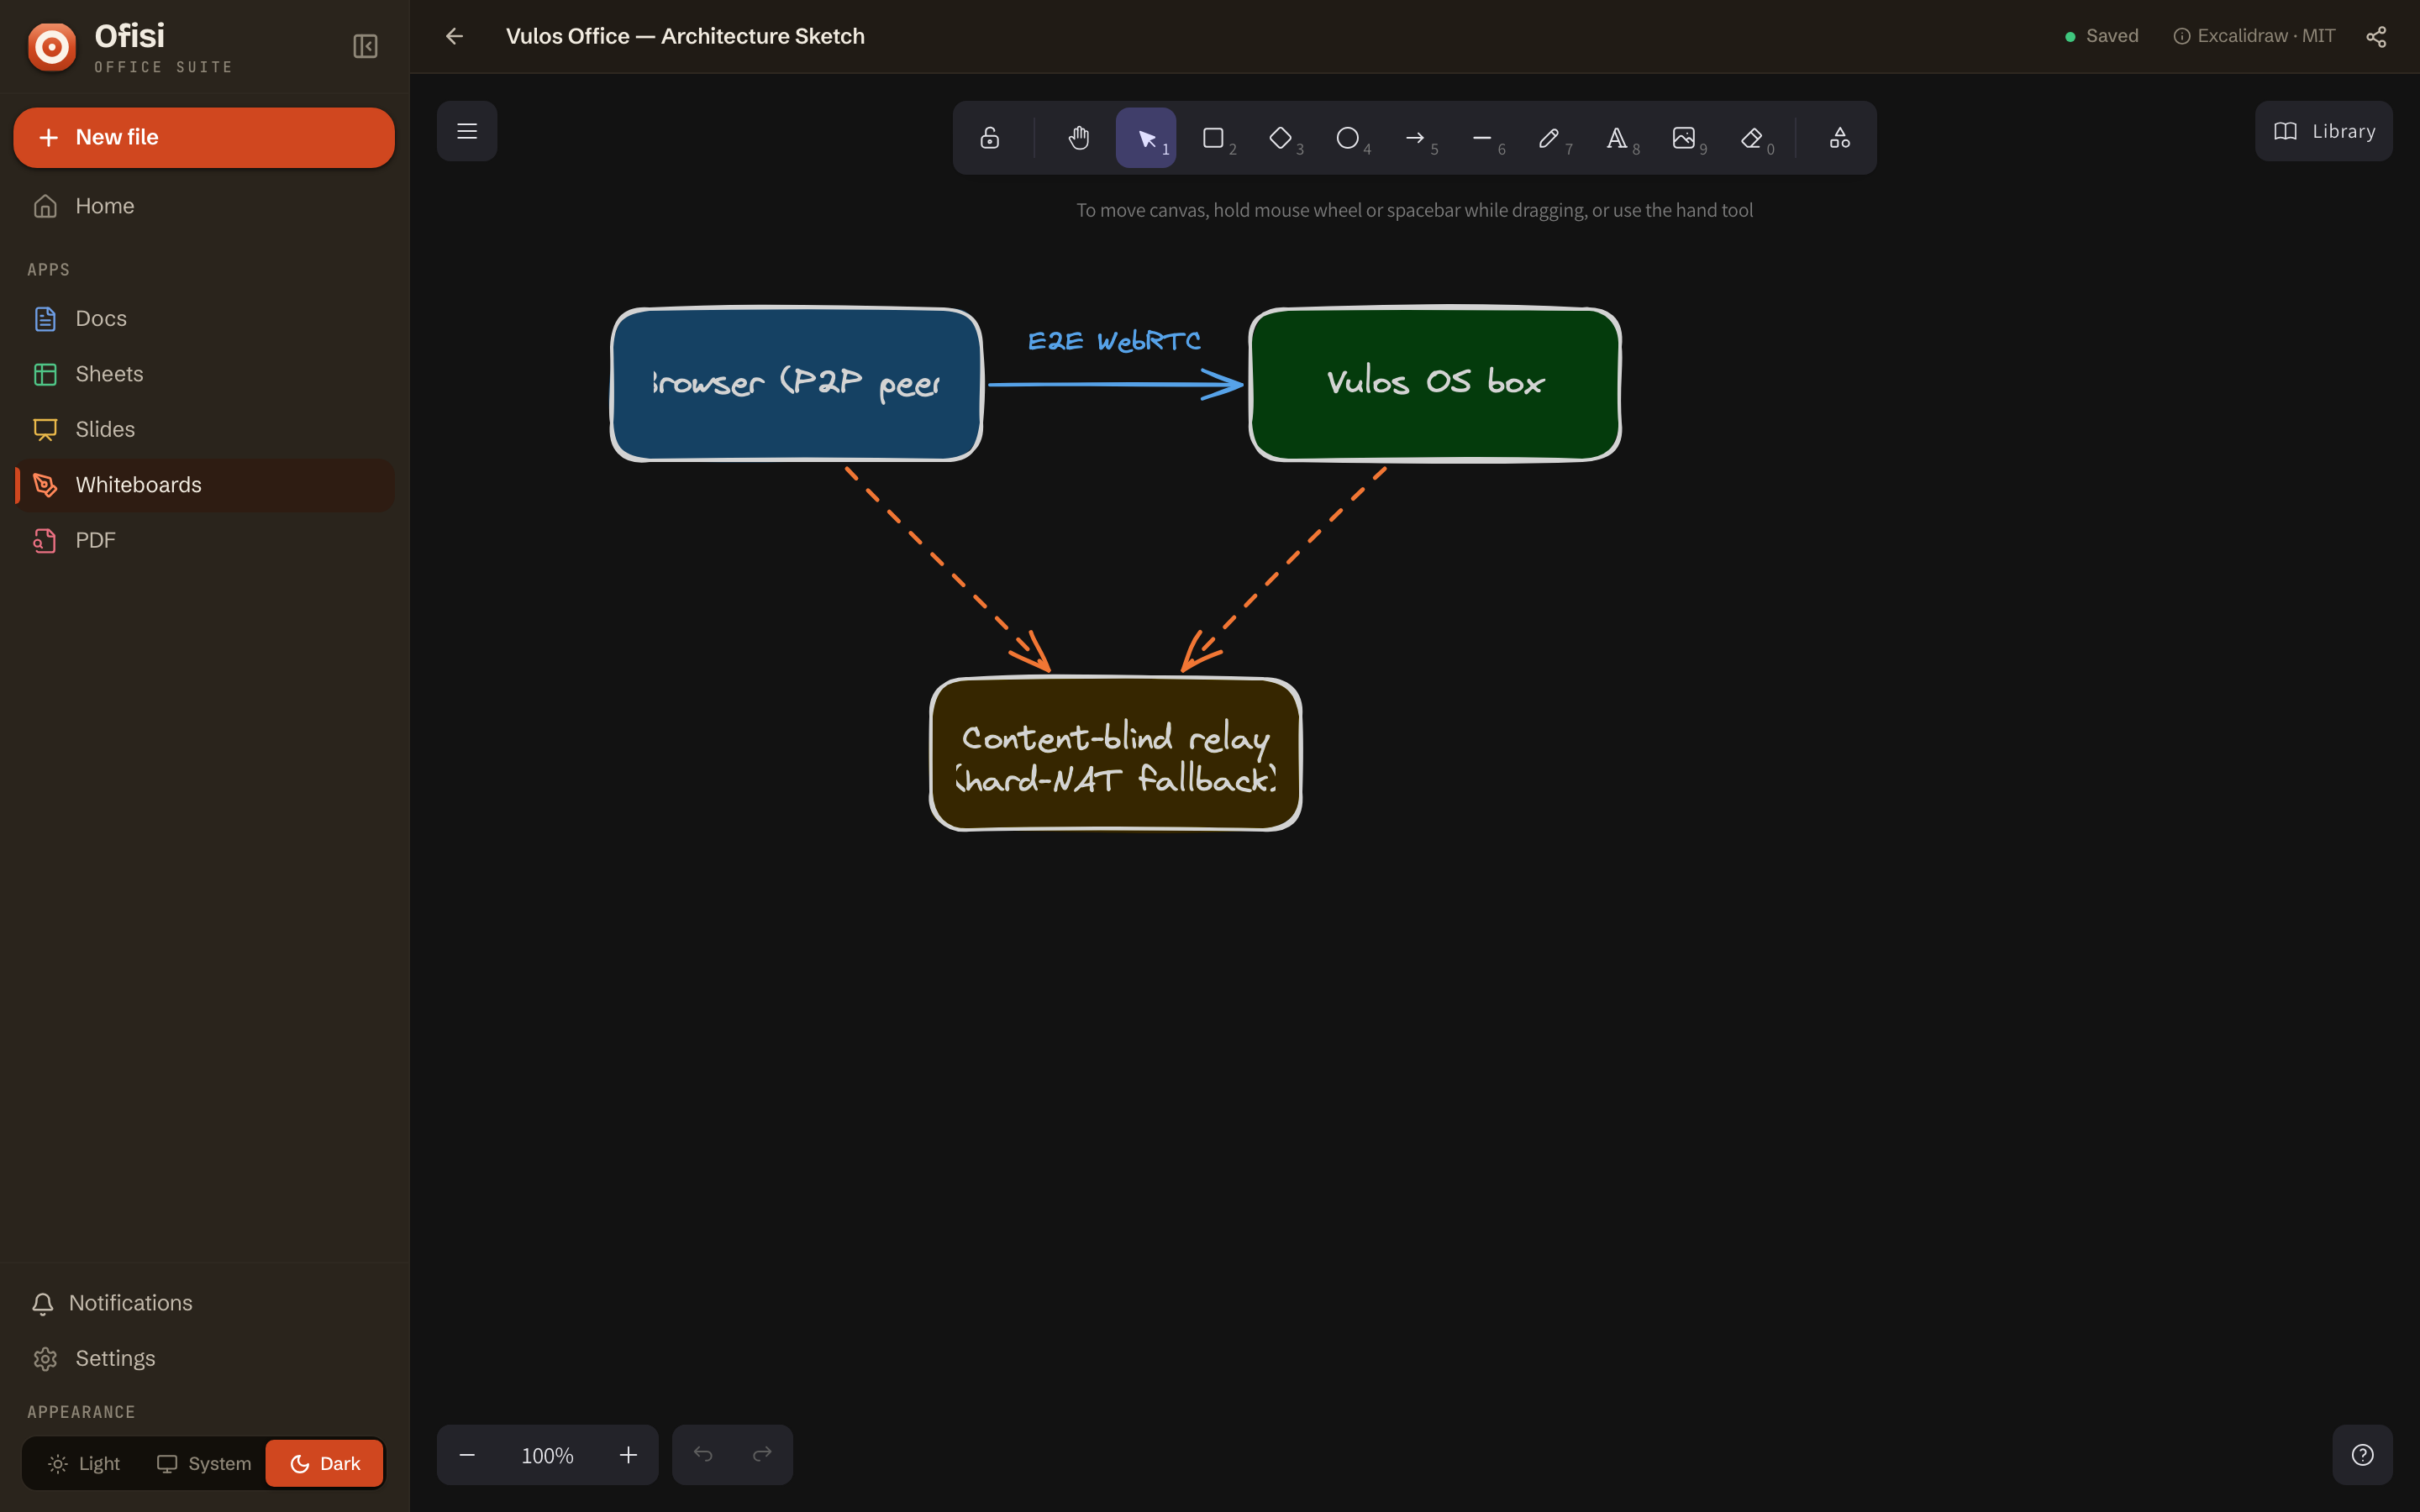Open Settings
2420x1512 pixels.
204,1358
